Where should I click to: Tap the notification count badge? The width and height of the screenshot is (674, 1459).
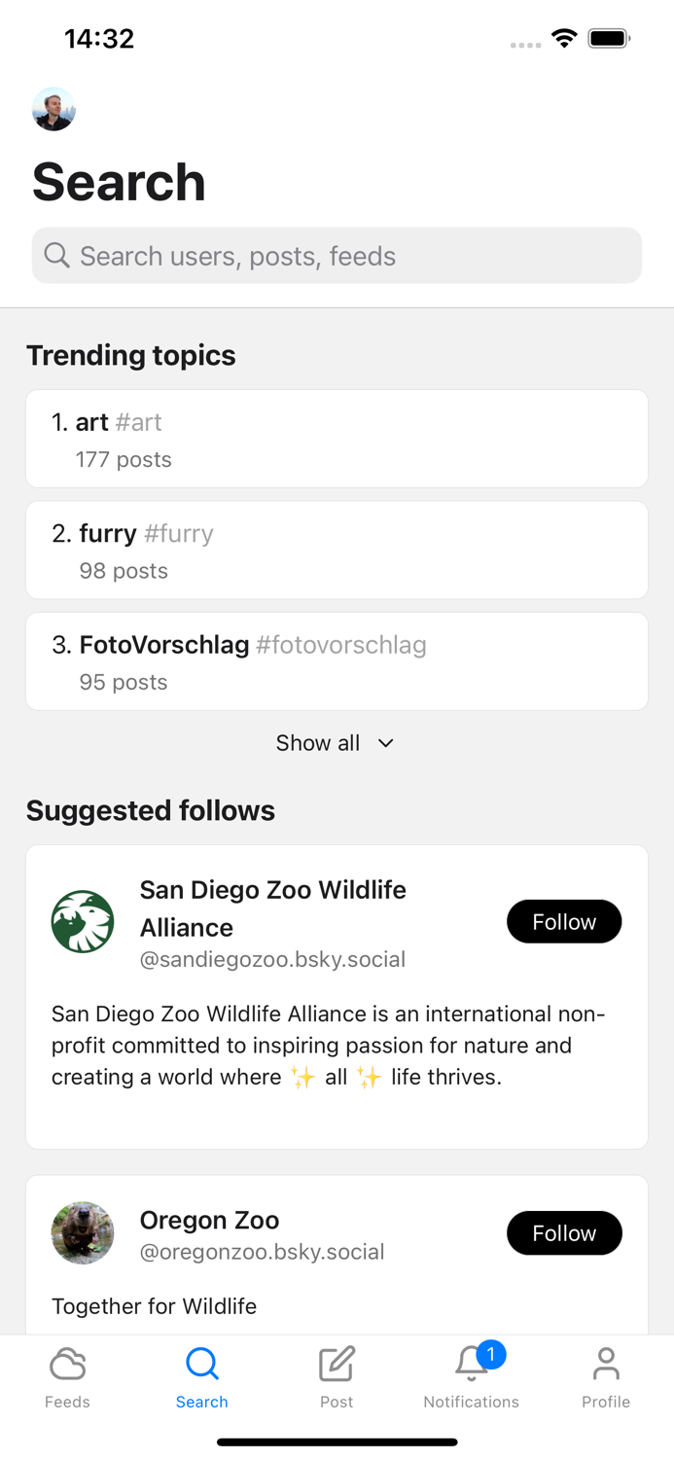(491, 1354)
